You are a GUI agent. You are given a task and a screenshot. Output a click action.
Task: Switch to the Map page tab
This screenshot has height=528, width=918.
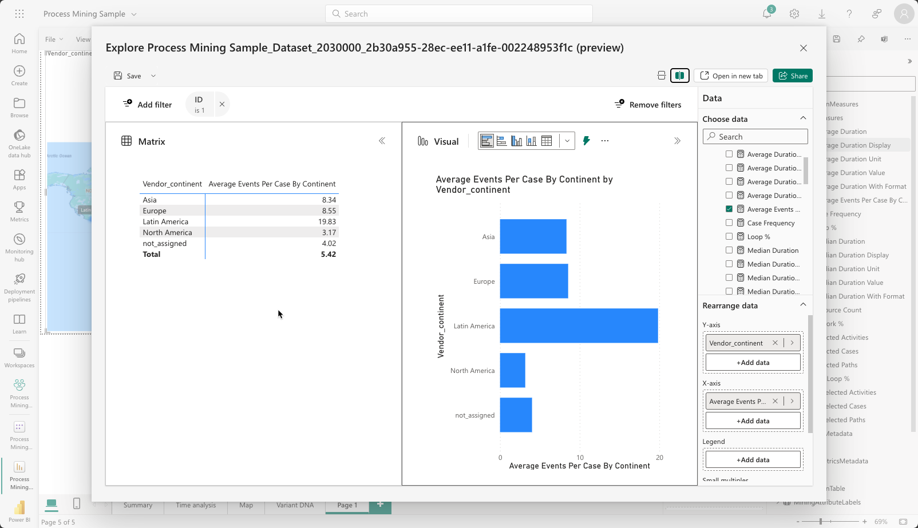246,505
